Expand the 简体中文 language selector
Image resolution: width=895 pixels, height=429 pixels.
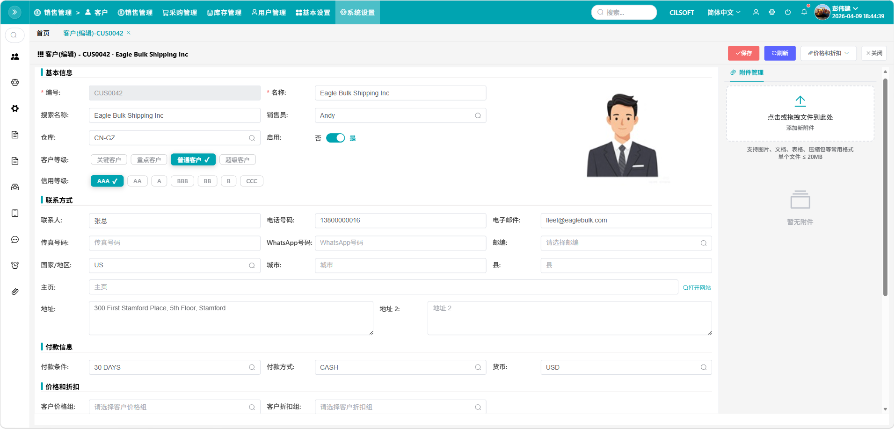723,13
